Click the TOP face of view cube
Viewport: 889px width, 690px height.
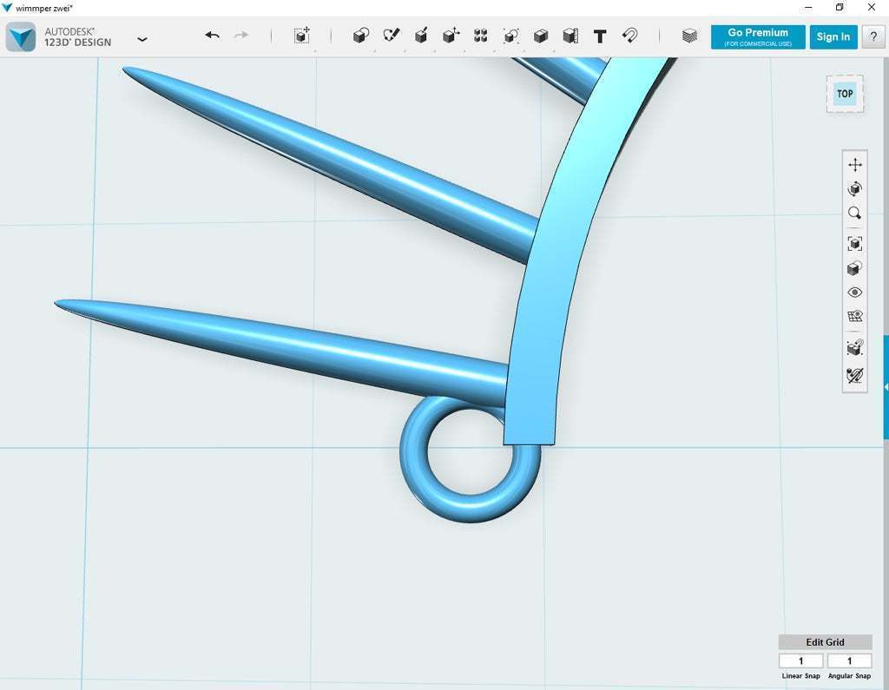point(845,94)
